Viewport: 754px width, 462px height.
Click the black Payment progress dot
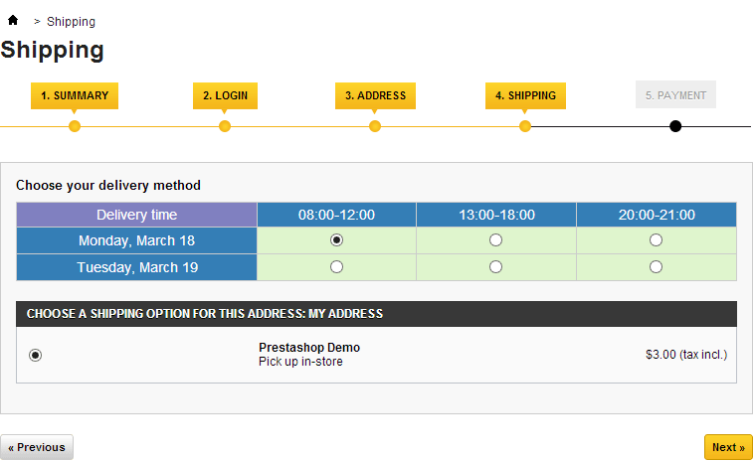675,126
